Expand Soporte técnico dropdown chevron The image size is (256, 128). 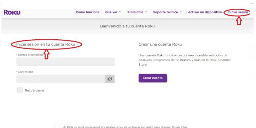click(x=180, y=12)
